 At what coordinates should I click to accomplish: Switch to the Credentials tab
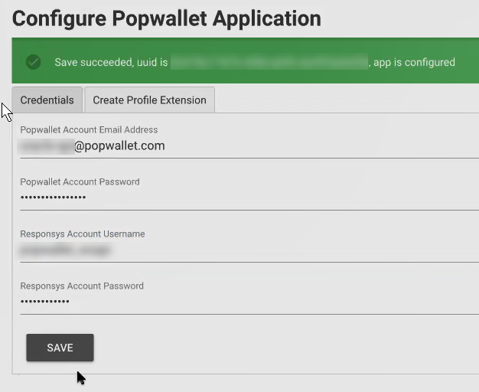point(47,100)
